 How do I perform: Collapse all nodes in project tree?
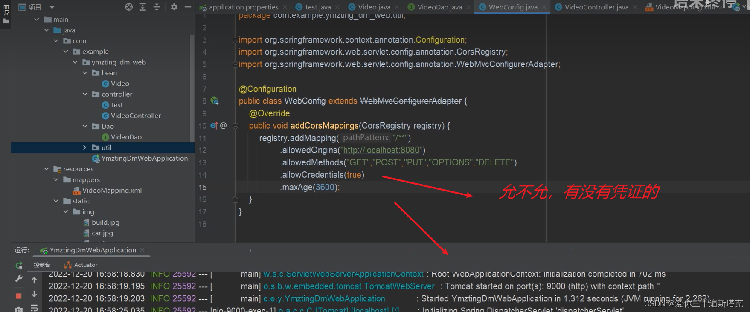pos(157,7)
